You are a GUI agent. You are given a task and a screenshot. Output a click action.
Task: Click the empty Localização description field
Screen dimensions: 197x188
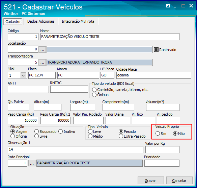(100, 49)
